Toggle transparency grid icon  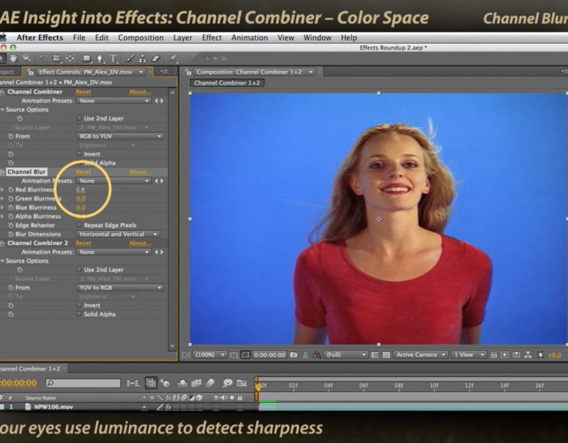pyautogui.click(x=386, y=355)
